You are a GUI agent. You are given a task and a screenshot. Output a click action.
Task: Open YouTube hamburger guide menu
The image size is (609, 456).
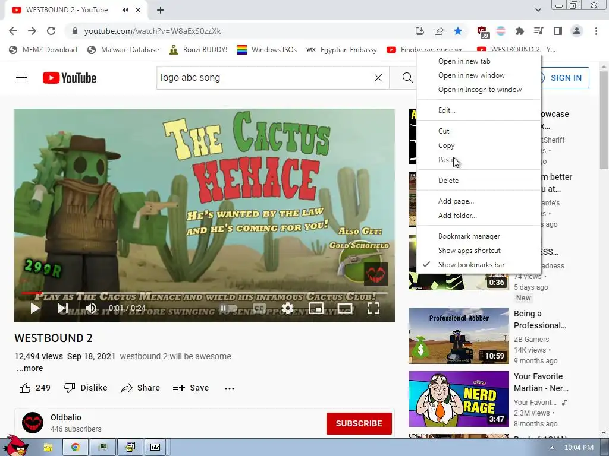(21, 78)
